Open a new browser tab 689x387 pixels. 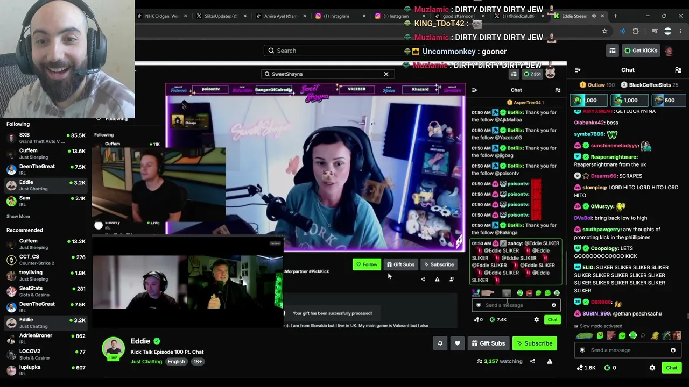tap(615, 16)
